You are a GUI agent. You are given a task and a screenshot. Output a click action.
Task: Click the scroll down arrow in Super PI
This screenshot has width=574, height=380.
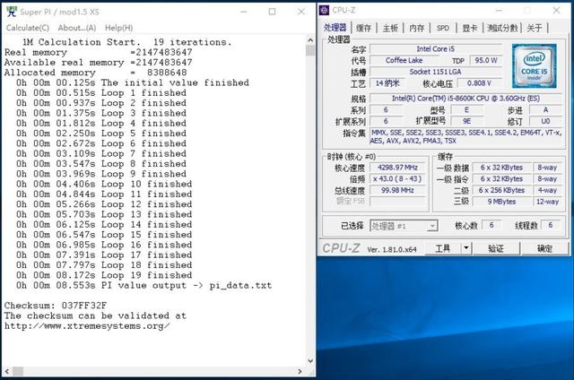(310, 361)
